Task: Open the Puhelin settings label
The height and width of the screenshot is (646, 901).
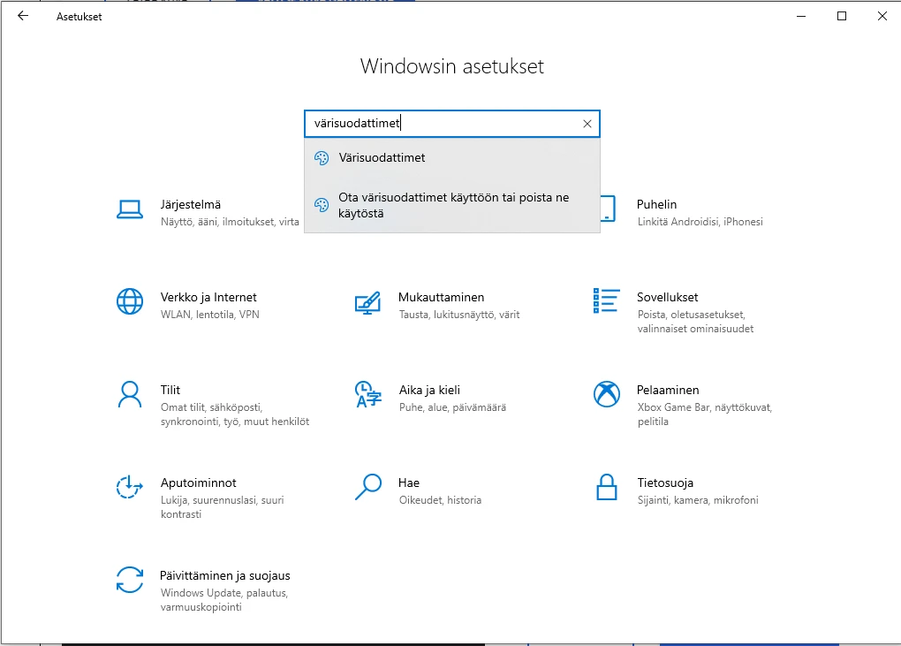Action: click(656, 204)
